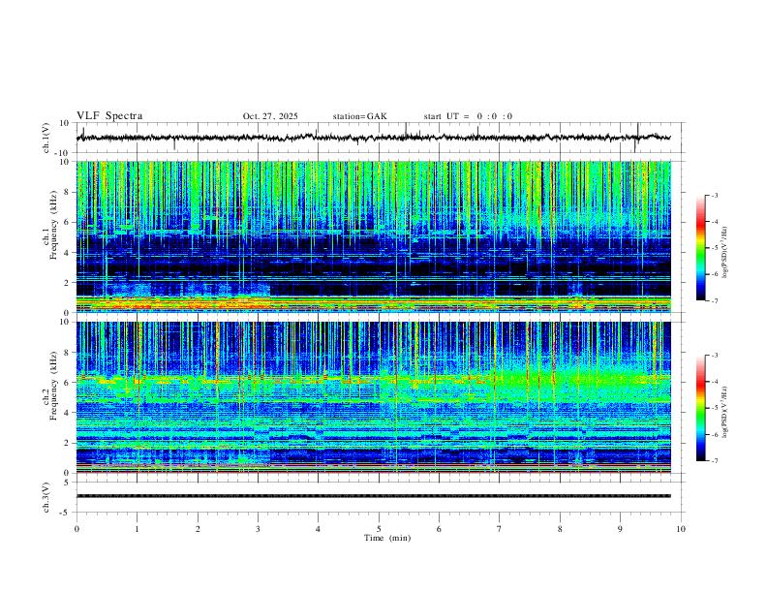Click the "8" kHz tick of ch.2 spectrogram
This screenshot has height=593, width=767.
click(67, 353)
